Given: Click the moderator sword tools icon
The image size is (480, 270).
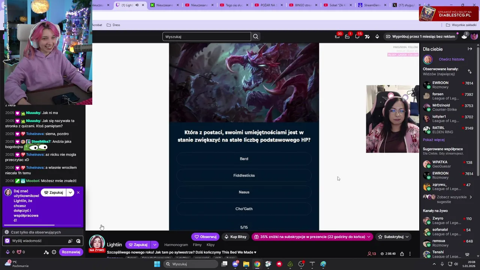Looking at the screenshot, I should 46,252.
